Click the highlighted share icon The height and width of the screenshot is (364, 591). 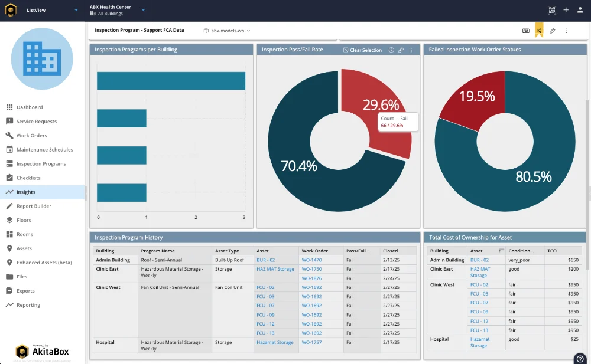tap(539, 31)
